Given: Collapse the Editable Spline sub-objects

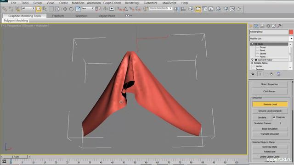Looking at the screenshot, I should click(x=252, y=63).
